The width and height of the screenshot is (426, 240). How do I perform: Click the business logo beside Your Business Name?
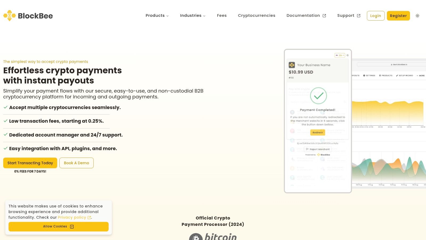[x=292, y=65]
